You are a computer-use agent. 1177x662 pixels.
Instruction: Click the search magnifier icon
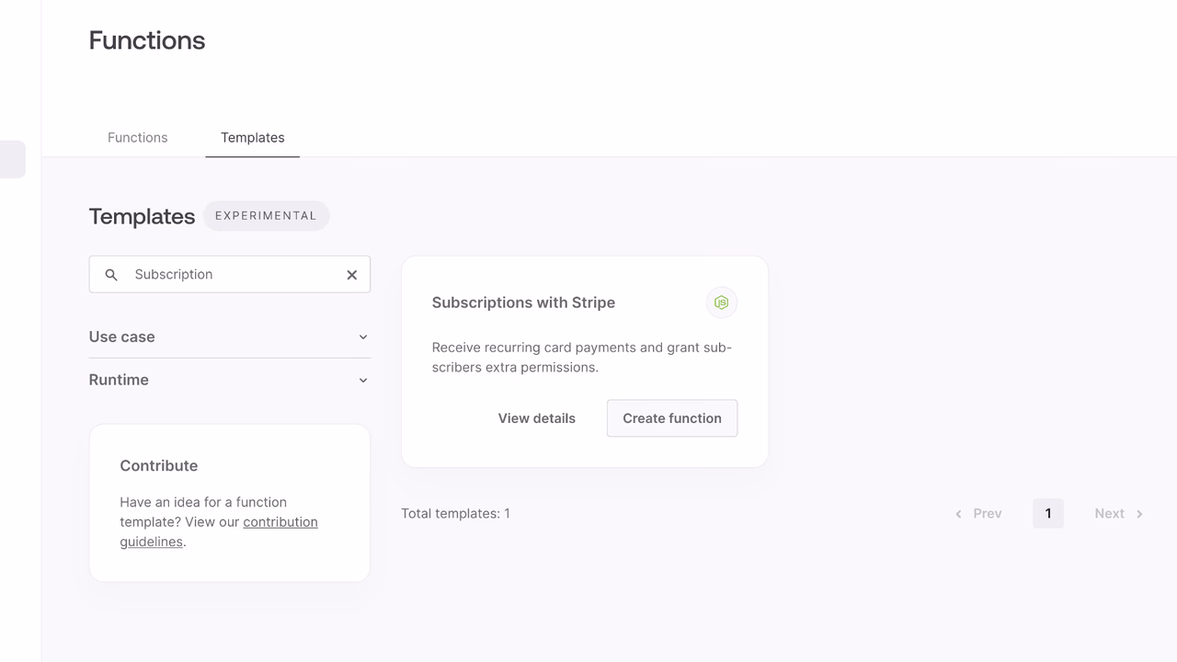(x=111, y=275)
